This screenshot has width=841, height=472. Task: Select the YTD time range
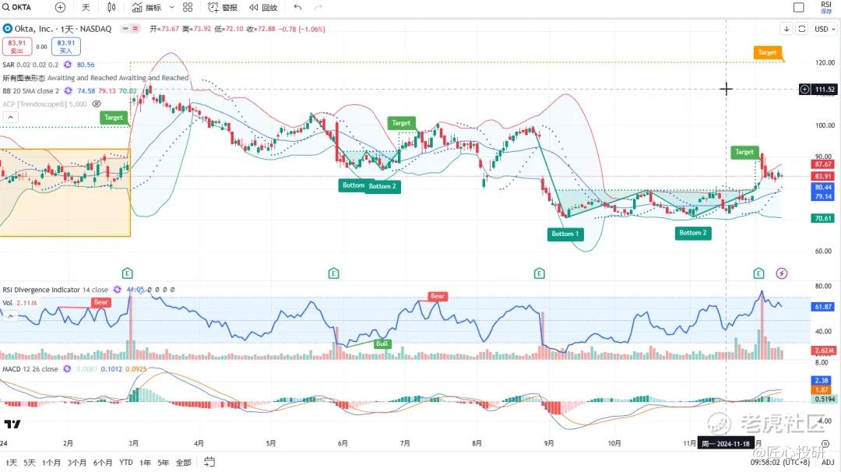[126, 463]
